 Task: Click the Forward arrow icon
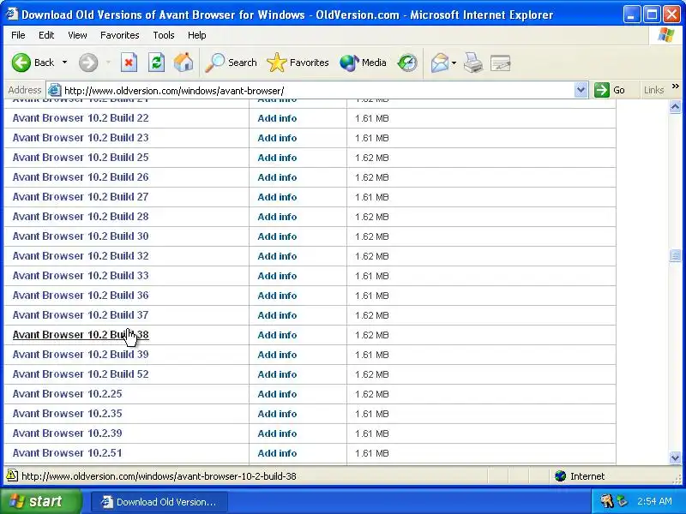[x=88, y=63]
